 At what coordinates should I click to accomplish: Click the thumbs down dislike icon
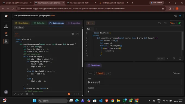click(21, 94)
